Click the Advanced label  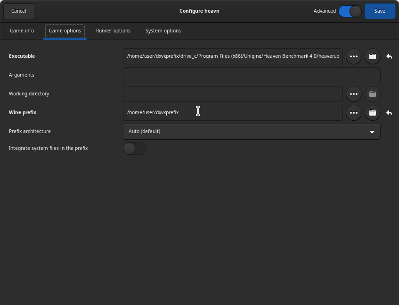[325, 11]
